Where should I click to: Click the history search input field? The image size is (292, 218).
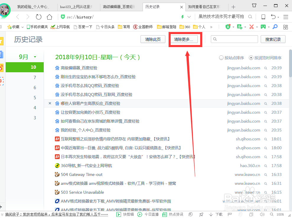(234, 39)
